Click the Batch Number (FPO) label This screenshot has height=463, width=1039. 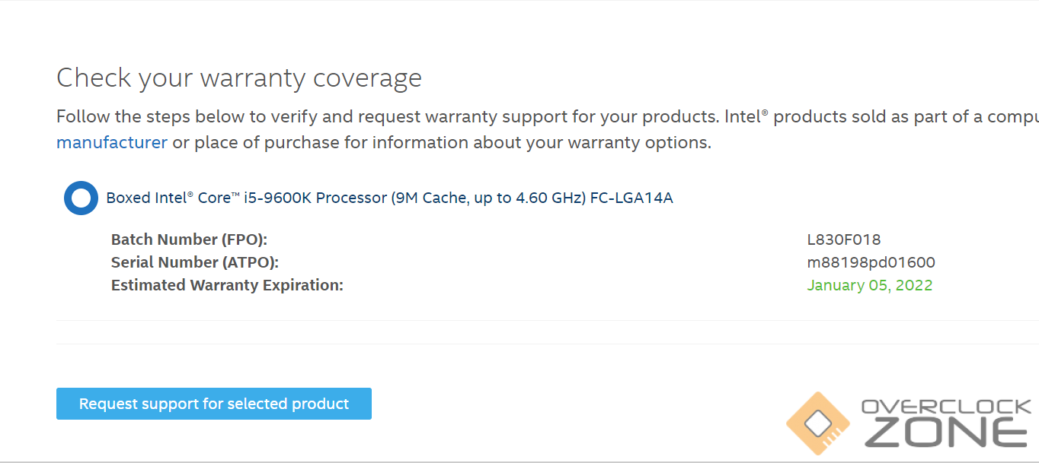coord(189,240)
